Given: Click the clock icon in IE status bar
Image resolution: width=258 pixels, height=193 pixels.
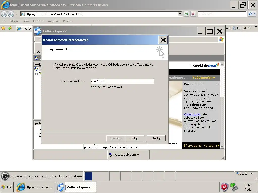Looking at the screenshot, I should click(5, 176).
